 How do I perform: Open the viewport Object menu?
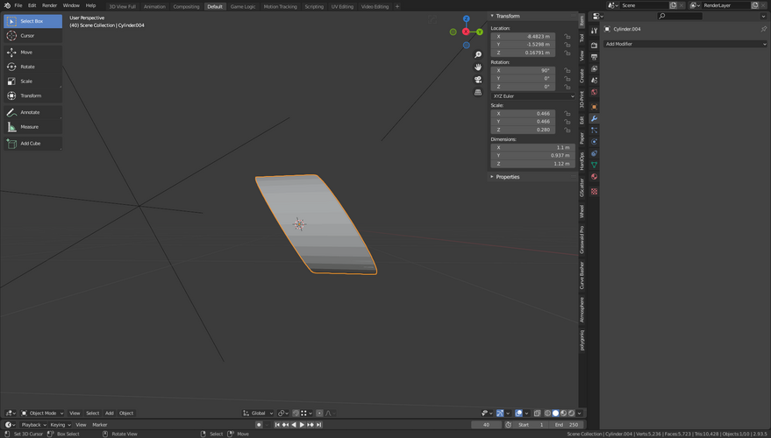126,413
